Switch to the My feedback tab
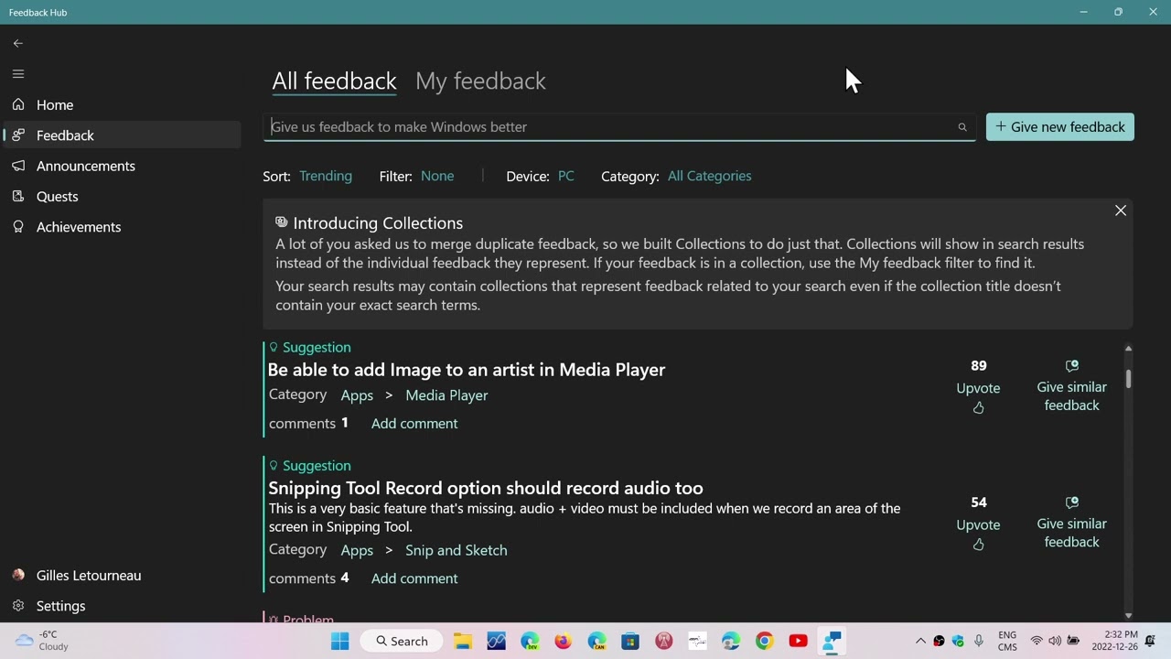 tap(480, 81)
